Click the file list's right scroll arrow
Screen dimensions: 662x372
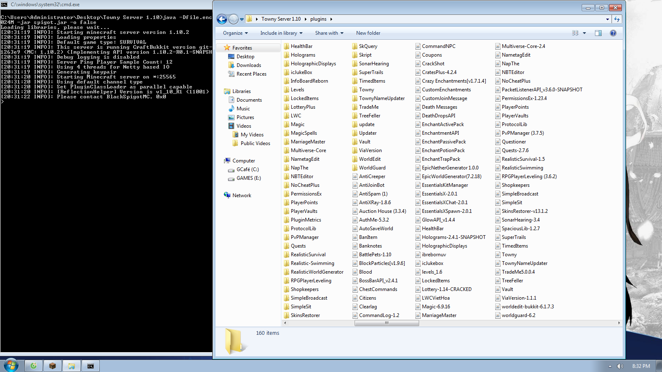pyautogui.click(x=619, y=323)
